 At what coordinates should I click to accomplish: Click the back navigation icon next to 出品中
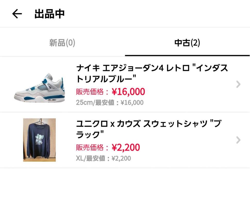16,14
